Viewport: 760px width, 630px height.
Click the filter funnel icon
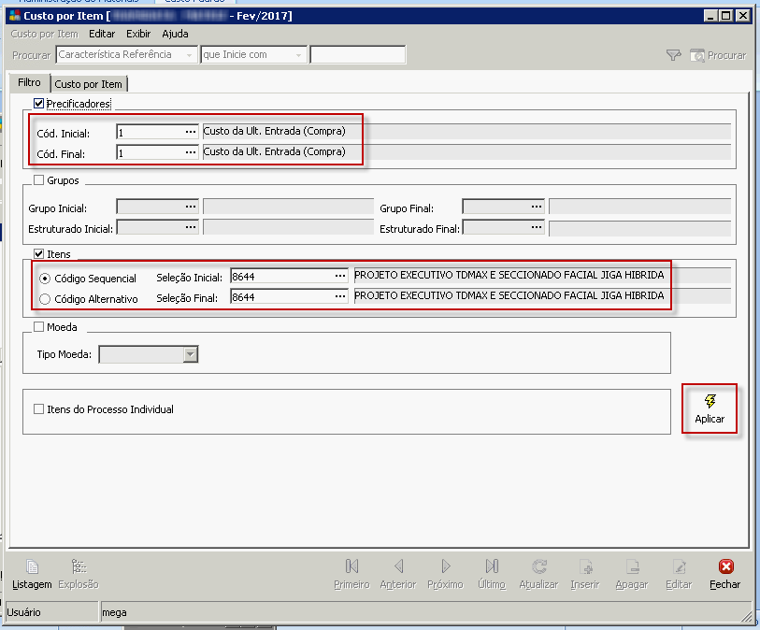pos(673,55)
